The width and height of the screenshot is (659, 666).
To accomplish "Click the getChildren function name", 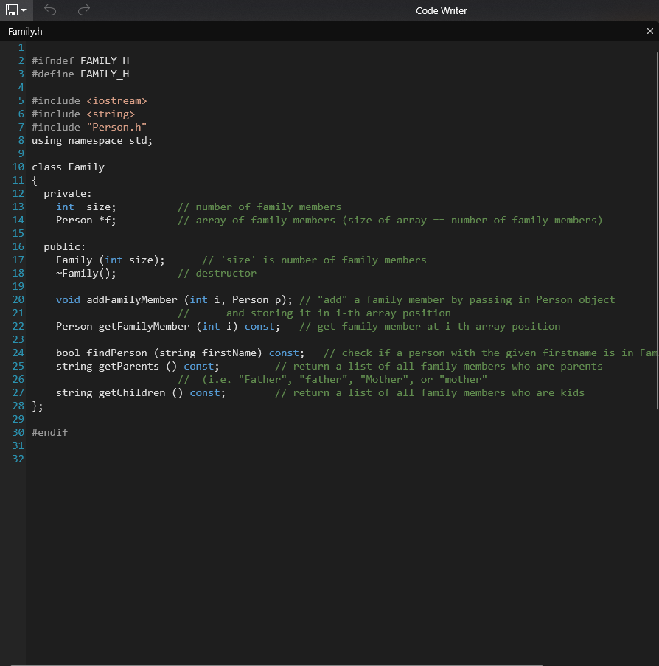I will click(x=132, y=392).
